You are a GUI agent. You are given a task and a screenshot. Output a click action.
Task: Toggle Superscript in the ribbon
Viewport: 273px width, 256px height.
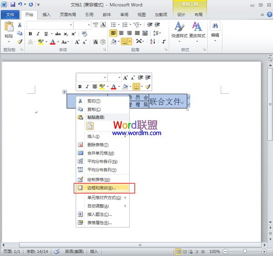(x=73, y=34)
